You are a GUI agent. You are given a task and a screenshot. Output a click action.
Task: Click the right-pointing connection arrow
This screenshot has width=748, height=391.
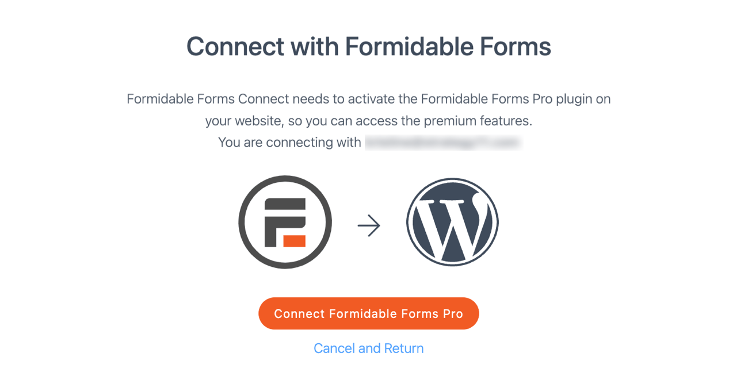pos(369,225)
